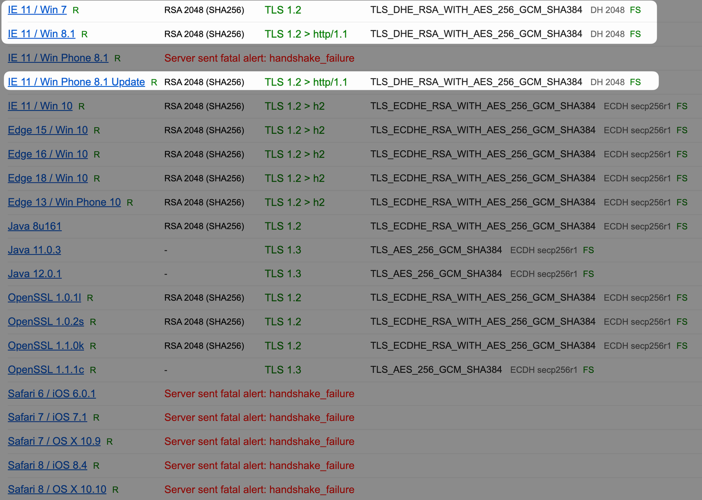702x500 pixels.
Task: Open the IE 11 / Win 10 link
Action: (x=40, y=106)
